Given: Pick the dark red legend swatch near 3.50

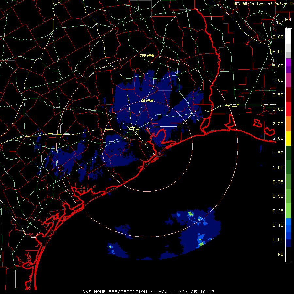Looking at the screenshot, I should point(288,95).
